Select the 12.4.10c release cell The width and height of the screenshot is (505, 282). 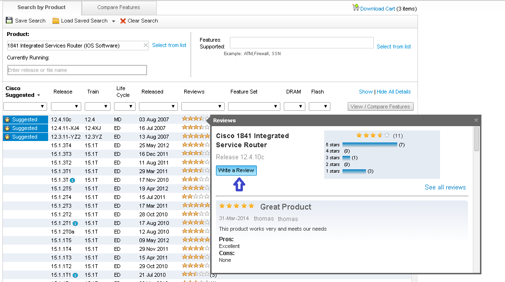tap(61, 119)
